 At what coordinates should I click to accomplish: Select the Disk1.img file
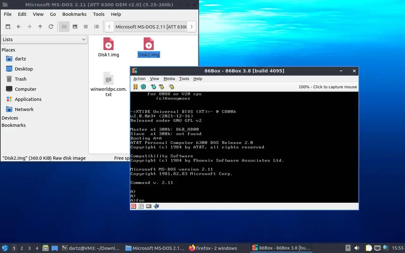click(109, 47)
